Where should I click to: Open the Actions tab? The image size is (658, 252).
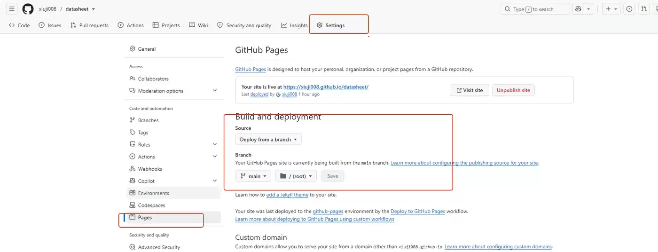pos(131,25)
